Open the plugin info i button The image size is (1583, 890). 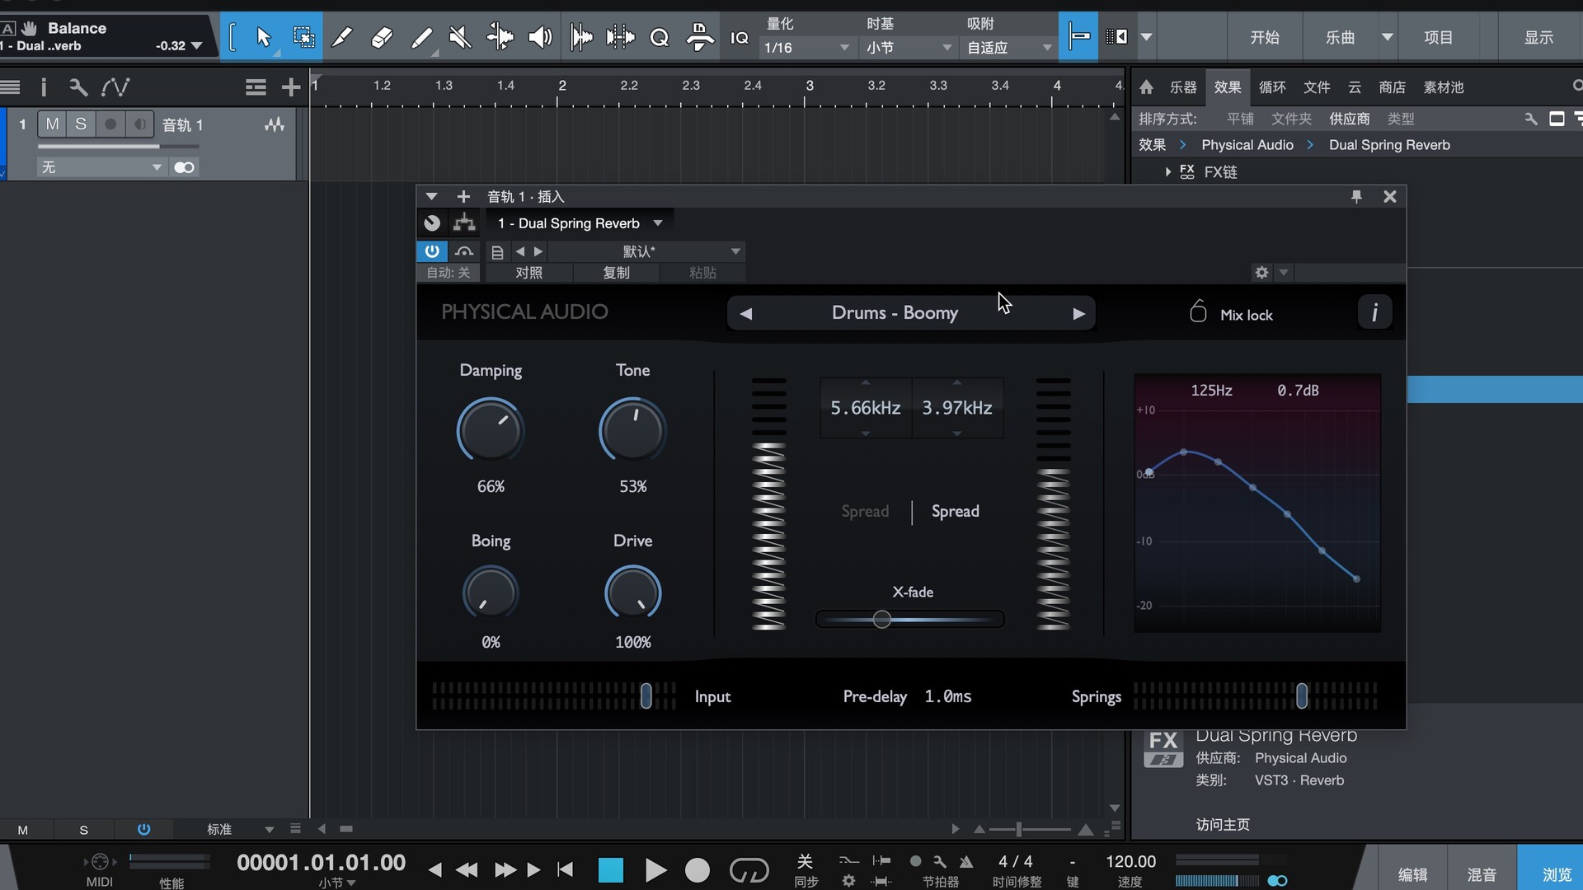tap(1374, 313)
